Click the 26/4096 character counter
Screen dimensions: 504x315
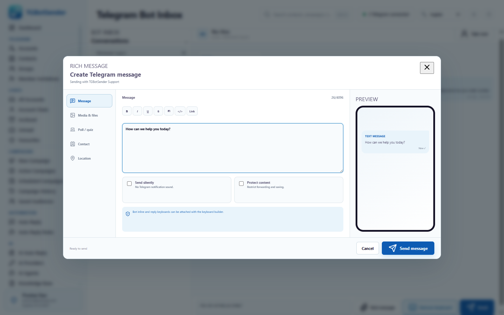(337, 98)
